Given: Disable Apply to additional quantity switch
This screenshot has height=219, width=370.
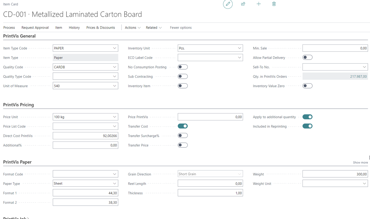Looking at the screenshot, I should (x=307, y=117).
